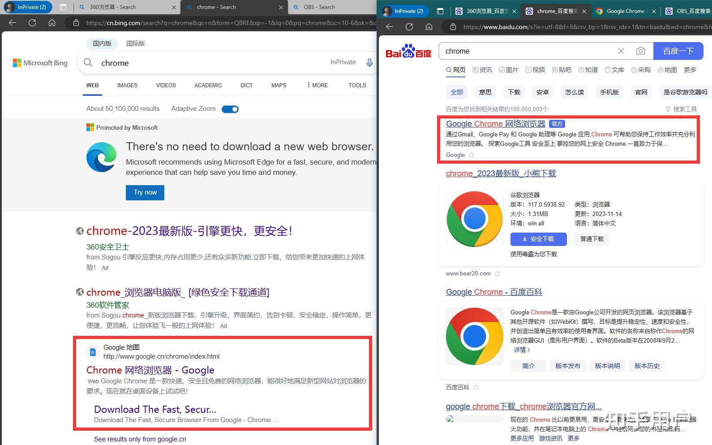This screenshot has width=712, height=445.
Task: Open chrome-2023最新版 ad result
Action: 189,231
